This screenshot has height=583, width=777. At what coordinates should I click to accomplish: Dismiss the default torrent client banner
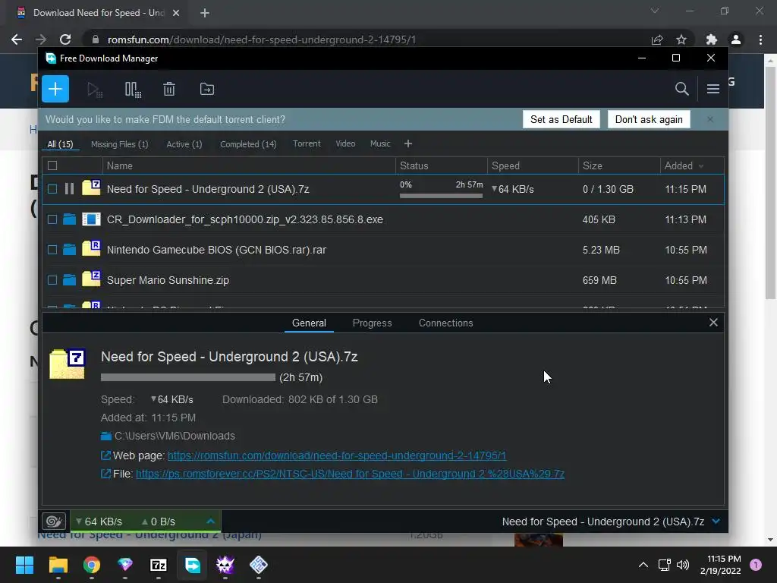(x=710, y=119)
